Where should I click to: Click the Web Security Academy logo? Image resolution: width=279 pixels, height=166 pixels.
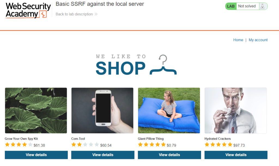click(x=28, y=10)
